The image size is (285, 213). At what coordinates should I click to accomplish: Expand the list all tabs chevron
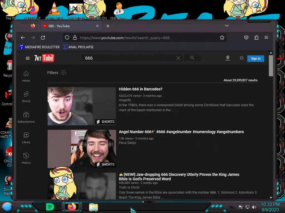227,26
